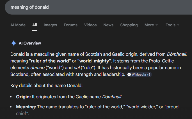The height and width of the screenshot is (119, 192).
Task: Click the "Meaning:" bullet label
Action: (26, 107)
